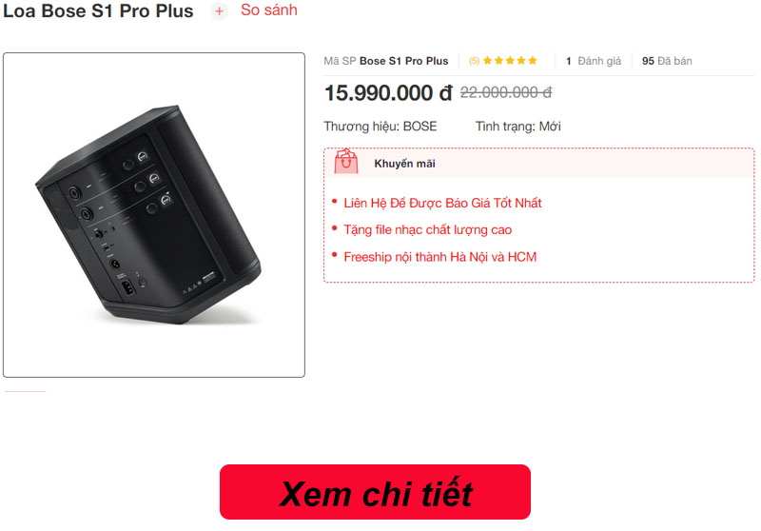Open the 1 Đánh giá reviews link

[x=593, y=61]
